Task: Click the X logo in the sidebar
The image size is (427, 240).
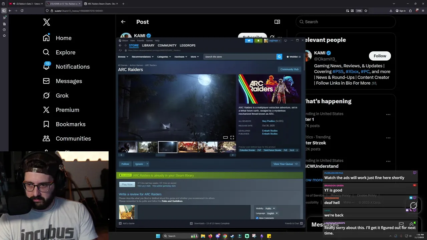Action: pos(46,22)
